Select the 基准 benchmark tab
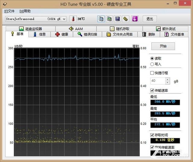This screenshot has width=193, height=162. pos(17,34)
